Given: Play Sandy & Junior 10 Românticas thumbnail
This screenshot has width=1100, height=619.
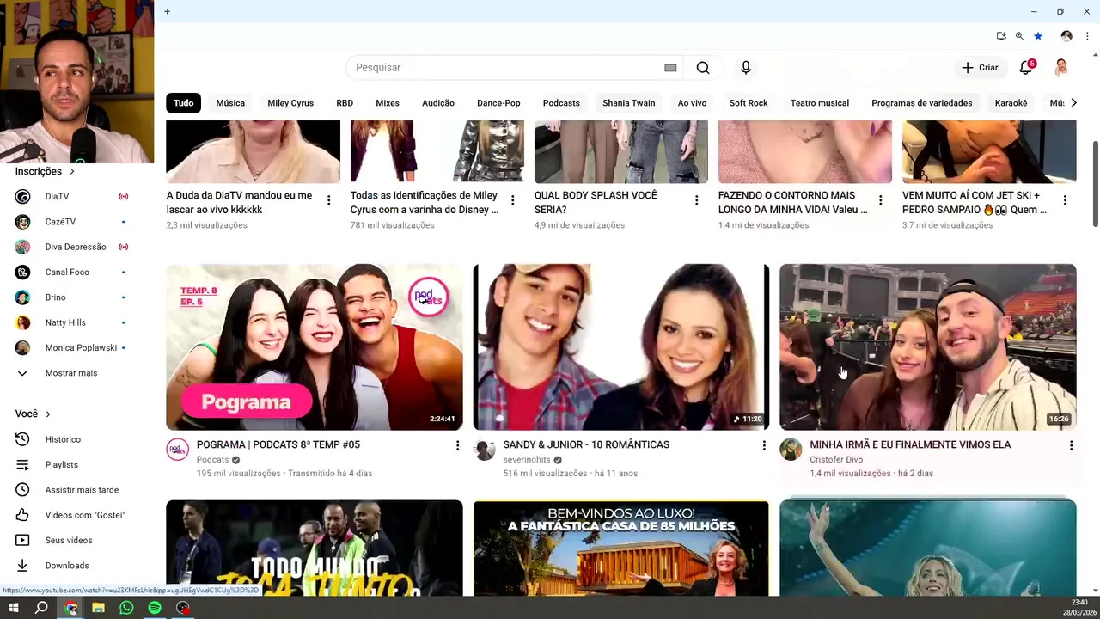Looking at the screenshot, I should point(621,346).
